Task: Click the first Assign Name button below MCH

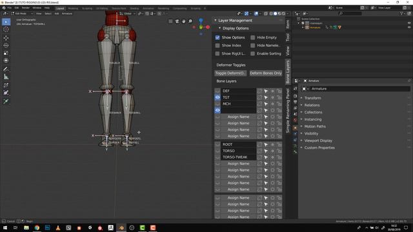Action: 238,117
